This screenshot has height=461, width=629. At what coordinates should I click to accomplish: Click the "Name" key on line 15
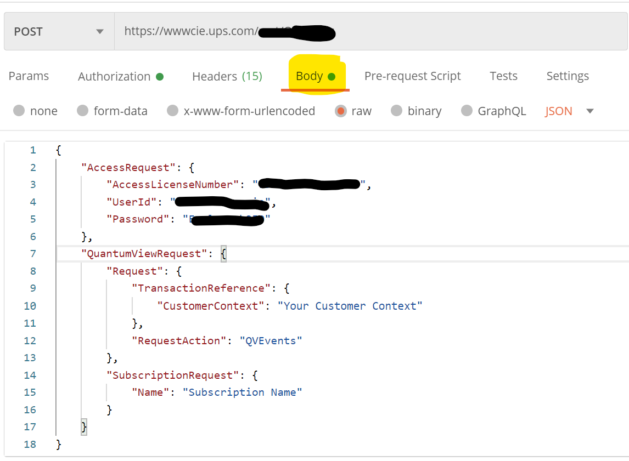pos(150,392)
